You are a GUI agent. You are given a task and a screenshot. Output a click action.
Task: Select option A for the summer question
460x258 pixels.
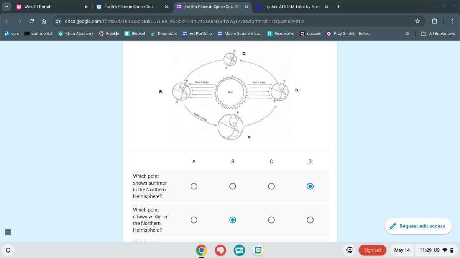(x=194, y=186)
